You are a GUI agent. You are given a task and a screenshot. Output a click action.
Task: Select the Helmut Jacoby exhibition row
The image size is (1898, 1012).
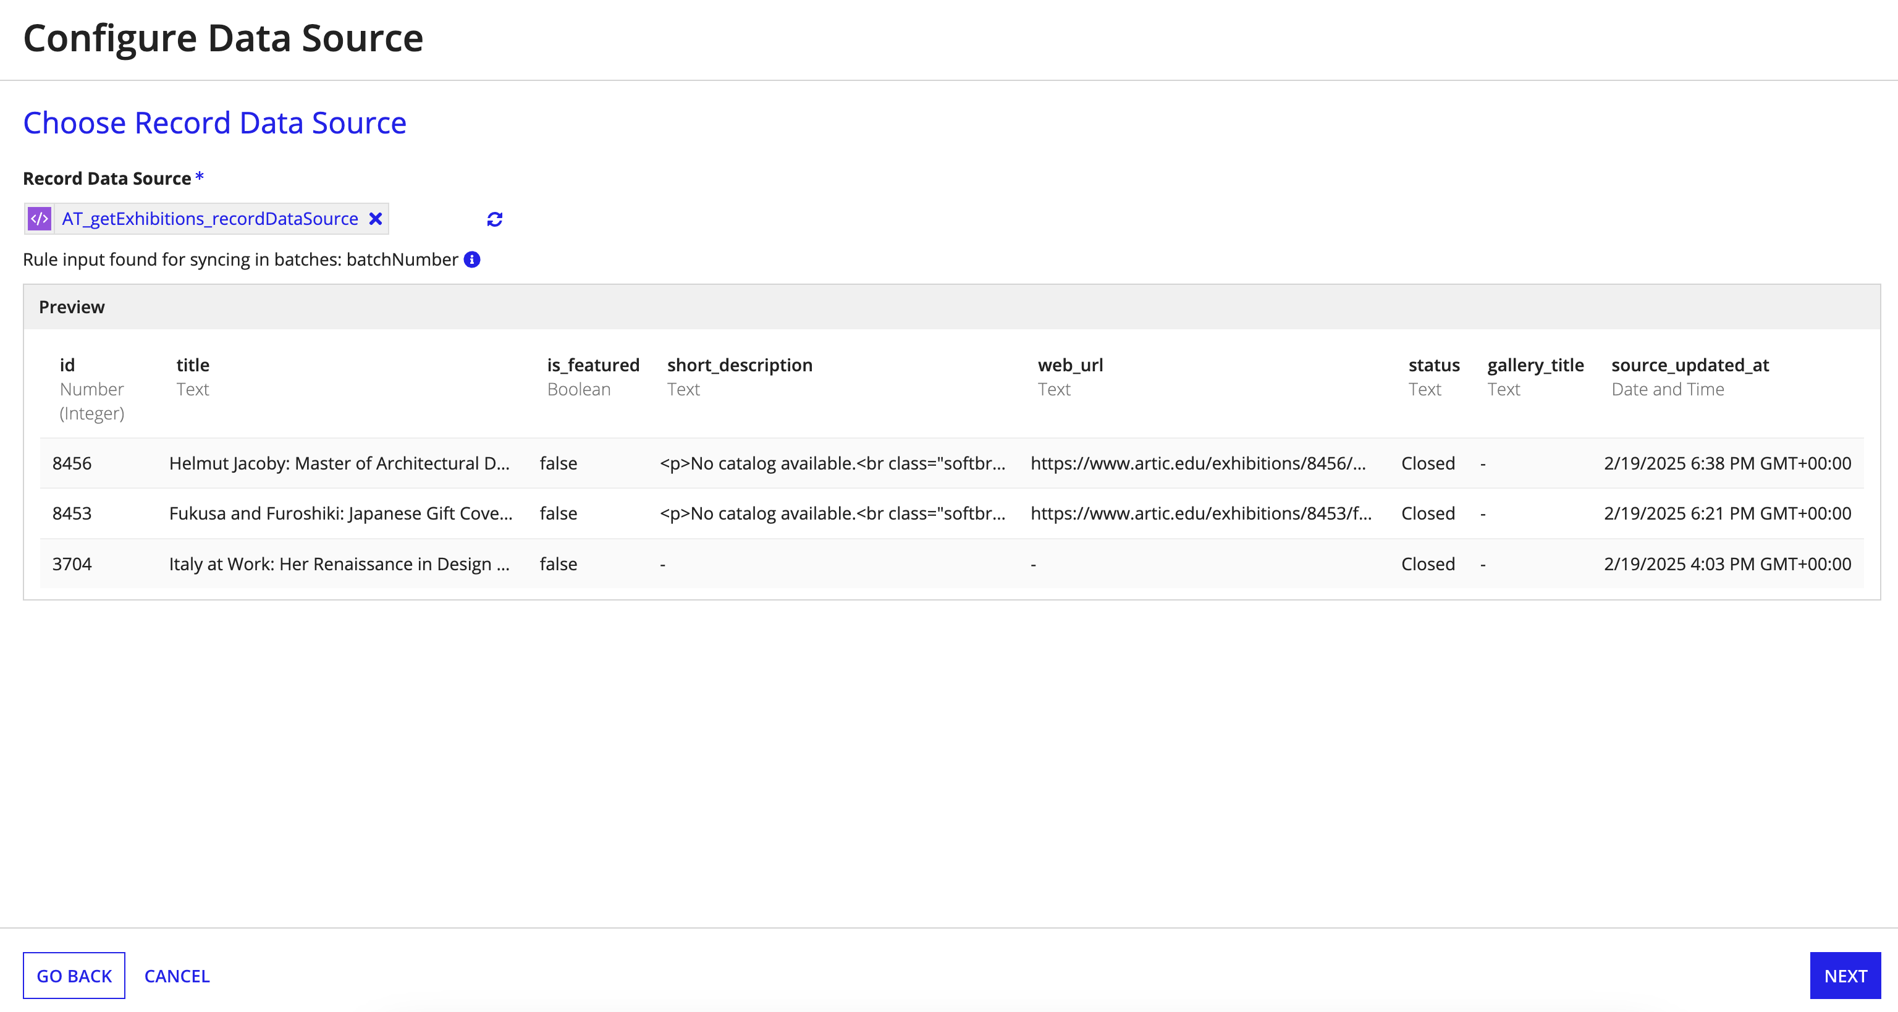click(339, 463)
